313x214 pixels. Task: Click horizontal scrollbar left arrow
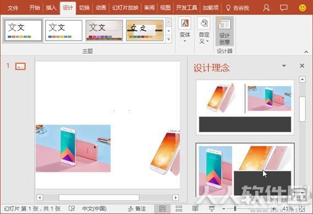coord(40,198)
